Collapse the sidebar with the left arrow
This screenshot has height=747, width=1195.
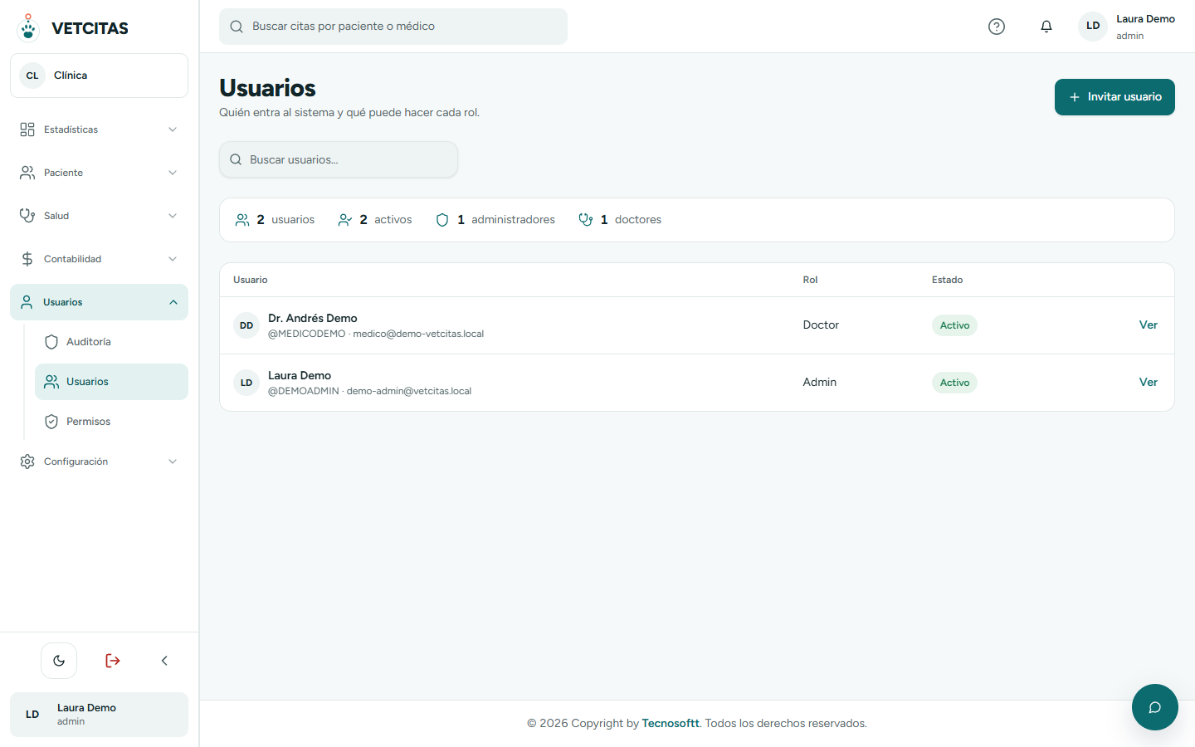coord(164,661)
